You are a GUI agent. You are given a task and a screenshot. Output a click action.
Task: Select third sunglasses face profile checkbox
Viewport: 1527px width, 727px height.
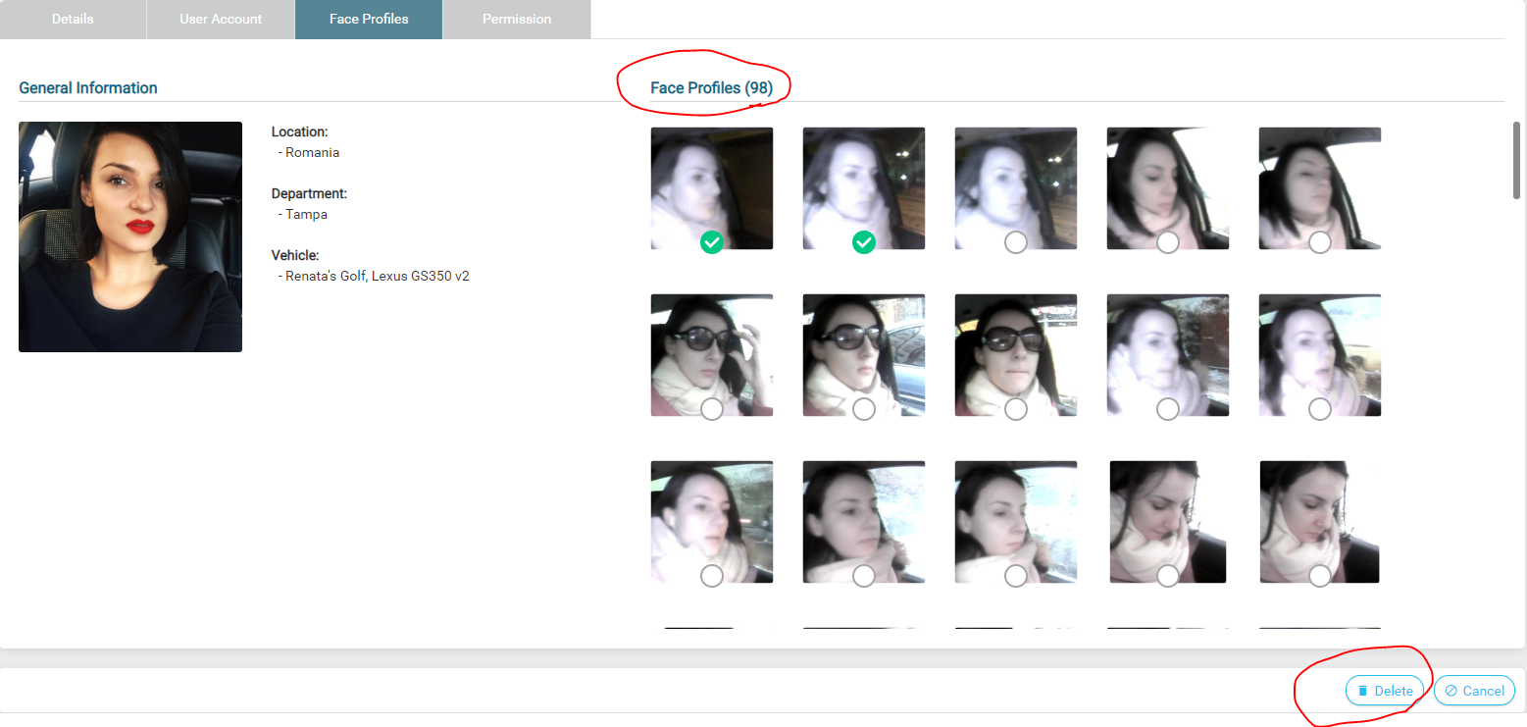(1016, 408)
